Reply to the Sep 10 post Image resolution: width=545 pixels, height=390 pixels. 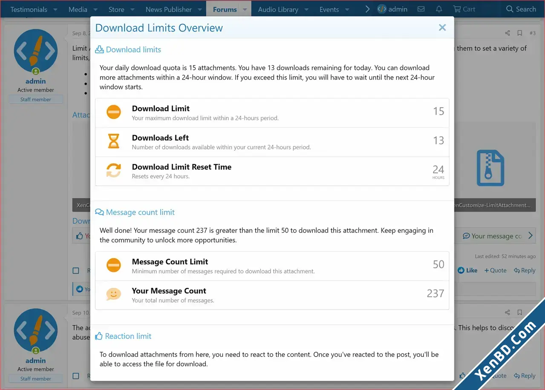tap(525, 376)
